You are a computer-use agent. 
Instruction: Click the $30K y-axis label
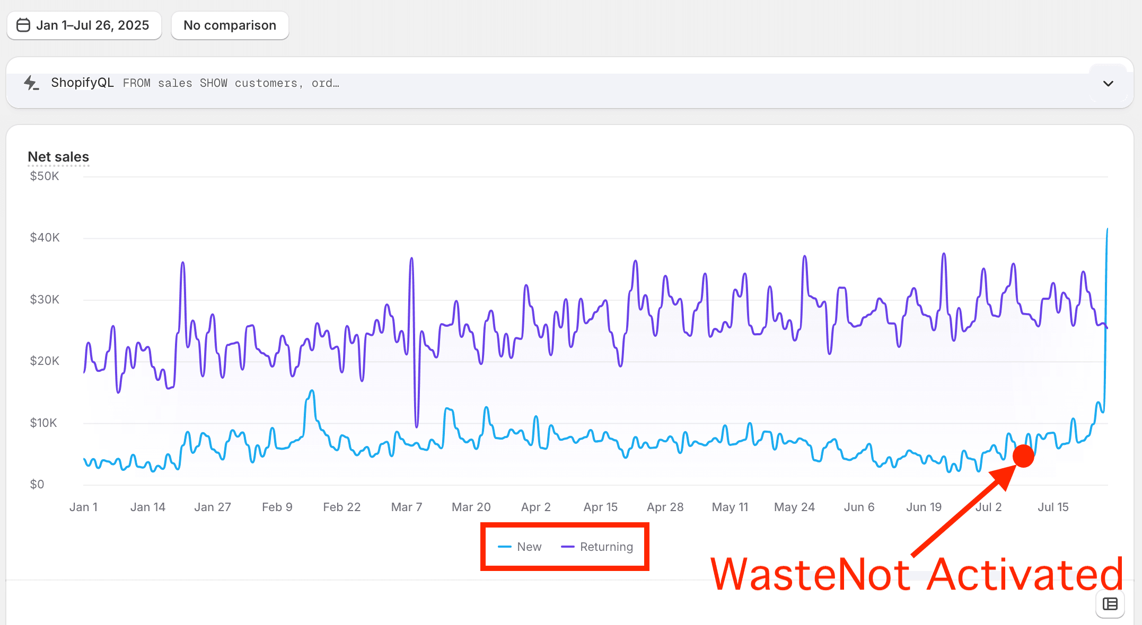coord(45,300)
